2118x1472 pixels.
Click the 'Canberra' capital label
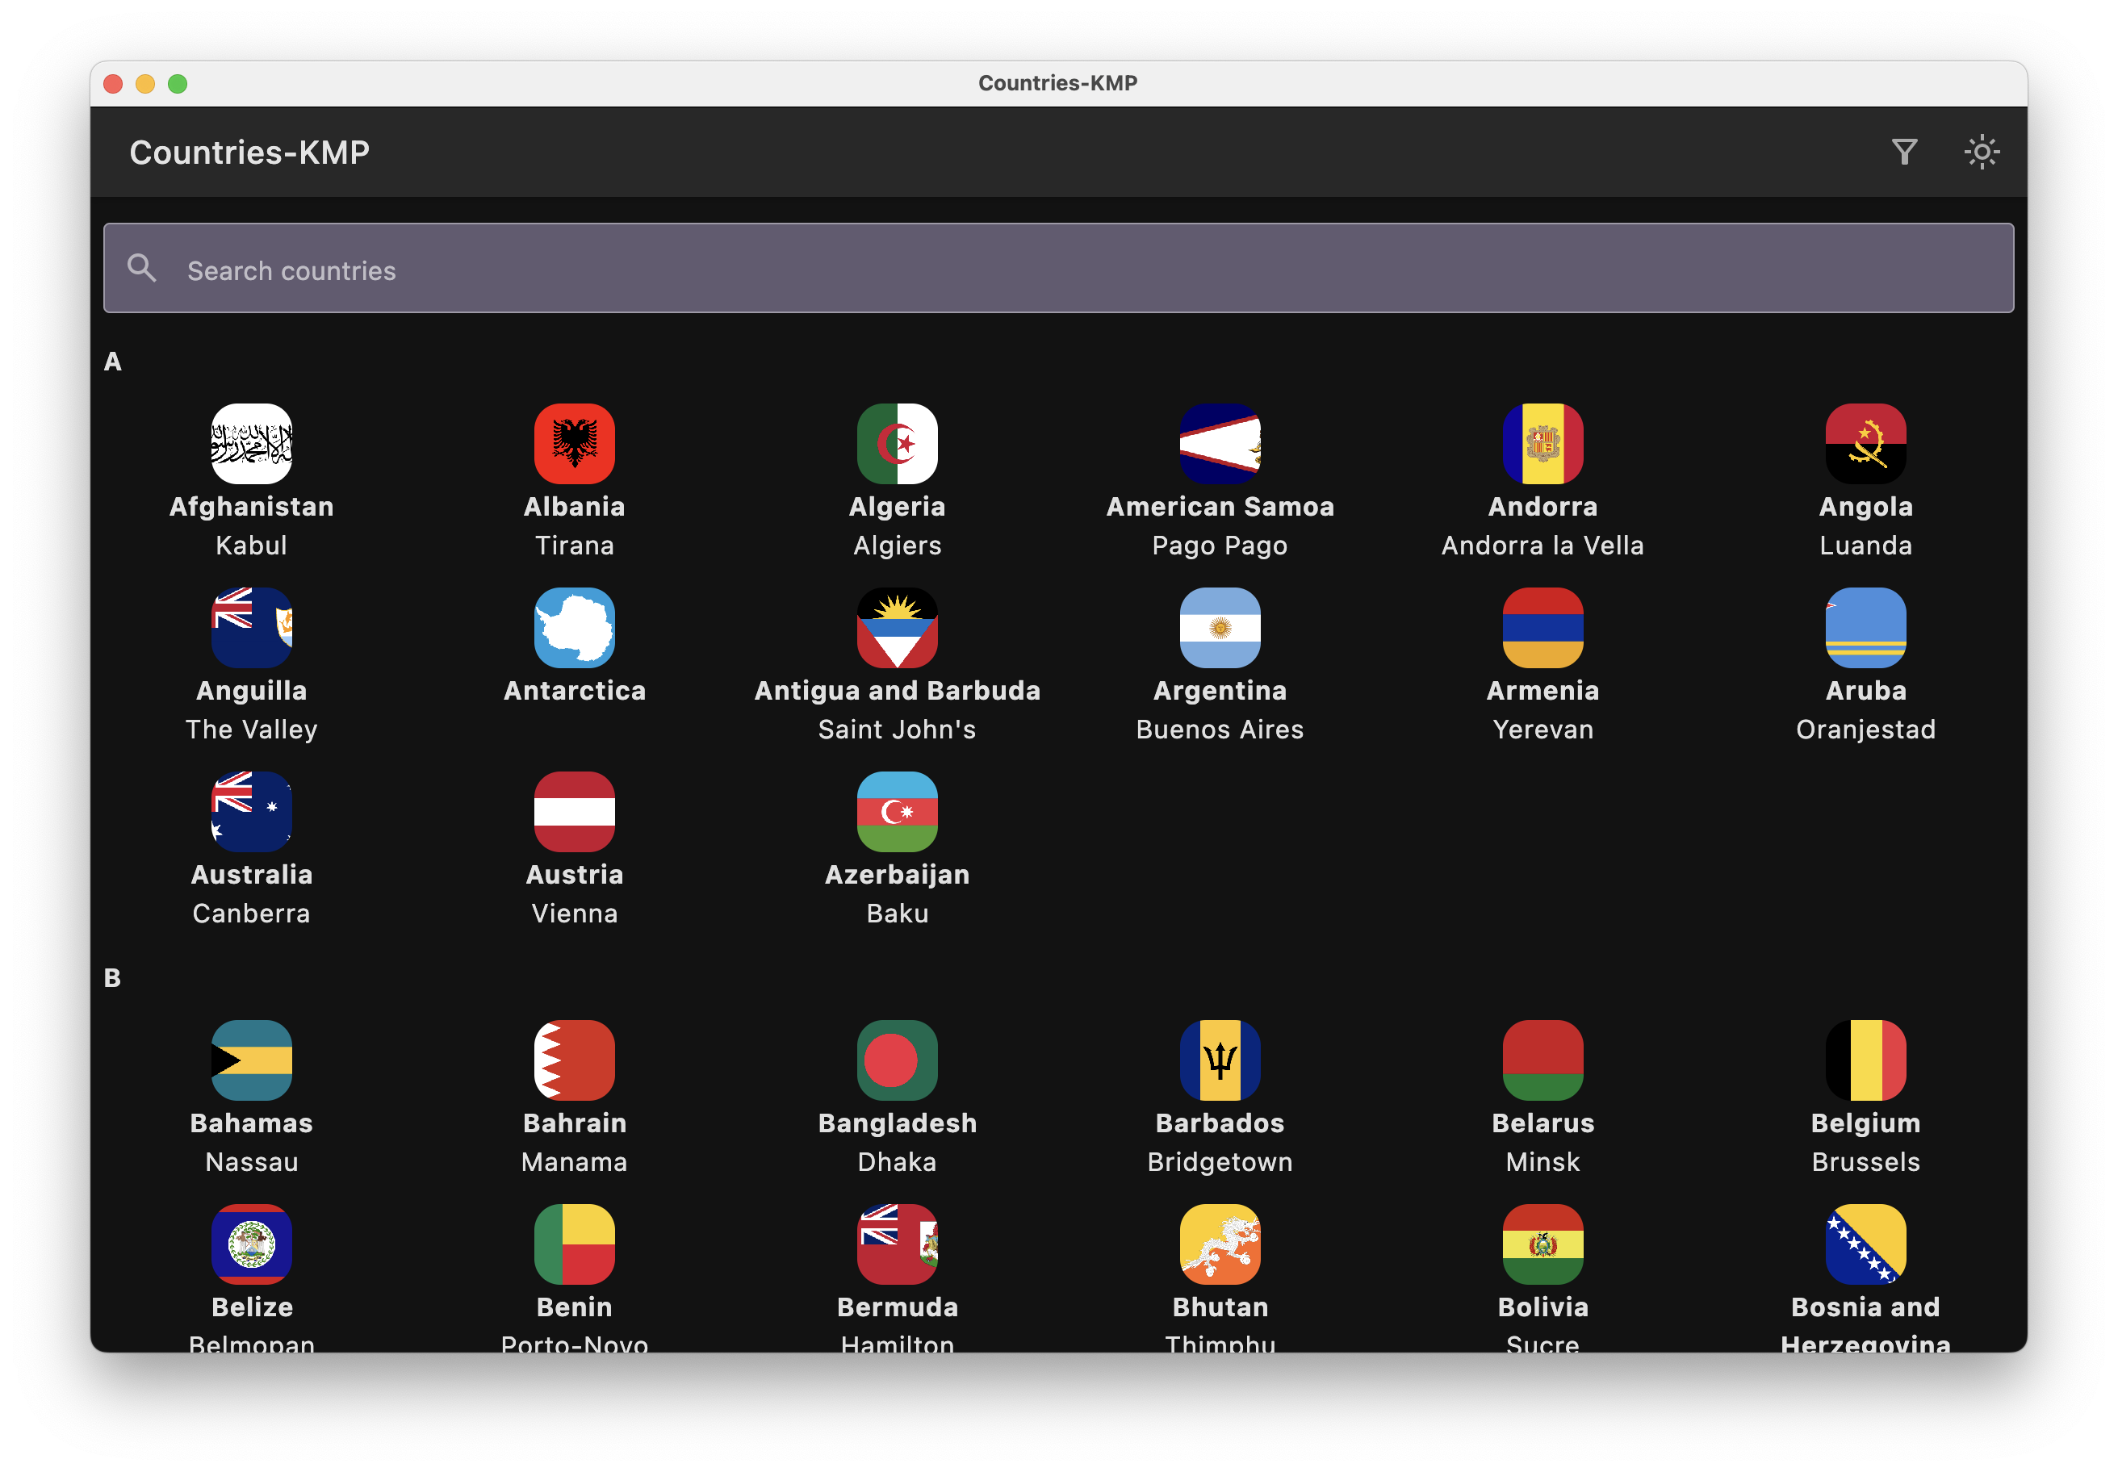252,914
